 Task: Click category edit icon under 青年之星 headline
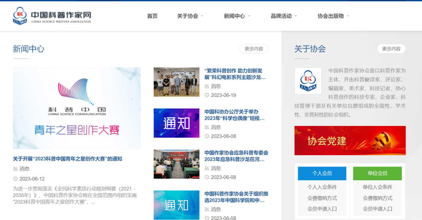[x=15, y=169]
